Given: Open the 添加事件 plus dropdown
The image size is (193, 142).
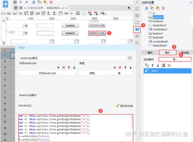Looking at the screenshot, I should (175, 60).
